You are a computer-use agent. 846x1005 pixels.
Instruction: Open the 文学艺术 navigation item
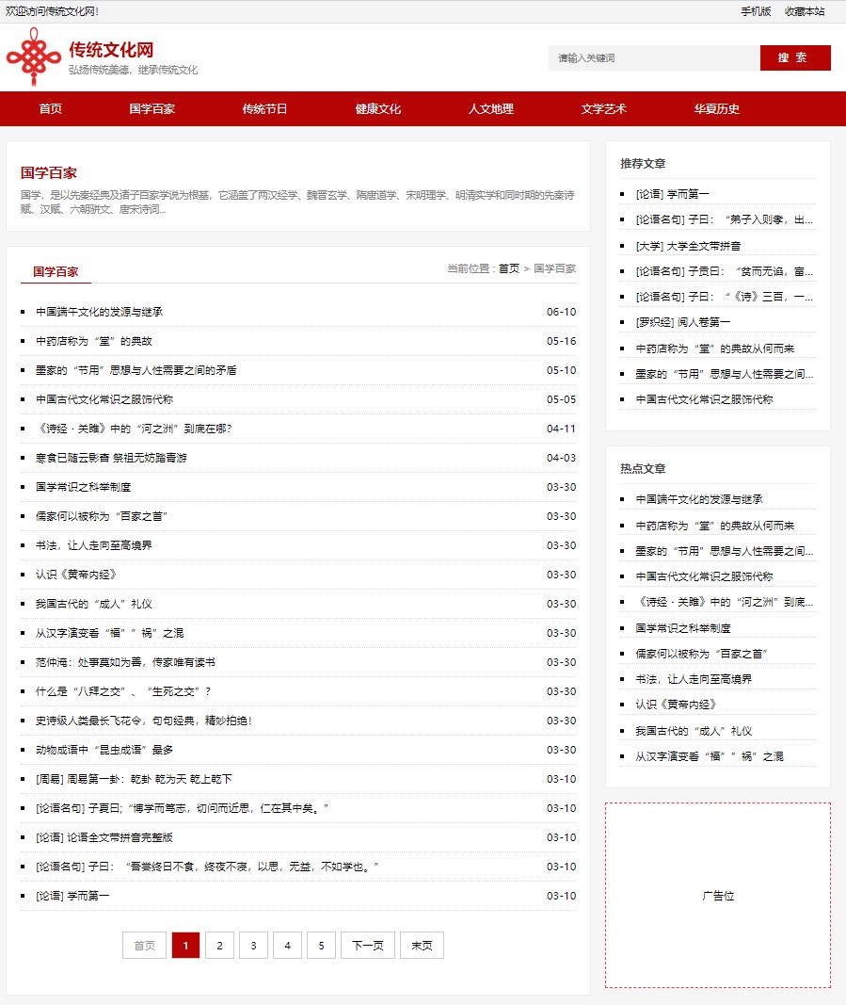(603, 109)
